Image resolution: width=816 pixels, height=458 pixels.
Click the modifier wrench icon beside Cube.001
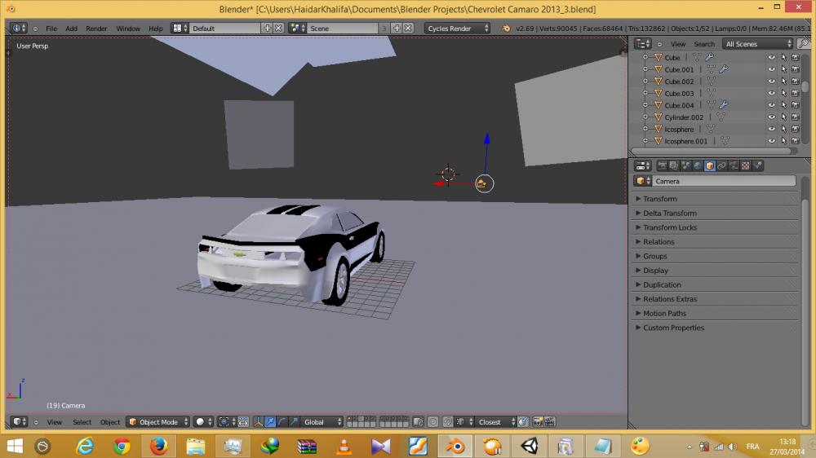[723, 70]
